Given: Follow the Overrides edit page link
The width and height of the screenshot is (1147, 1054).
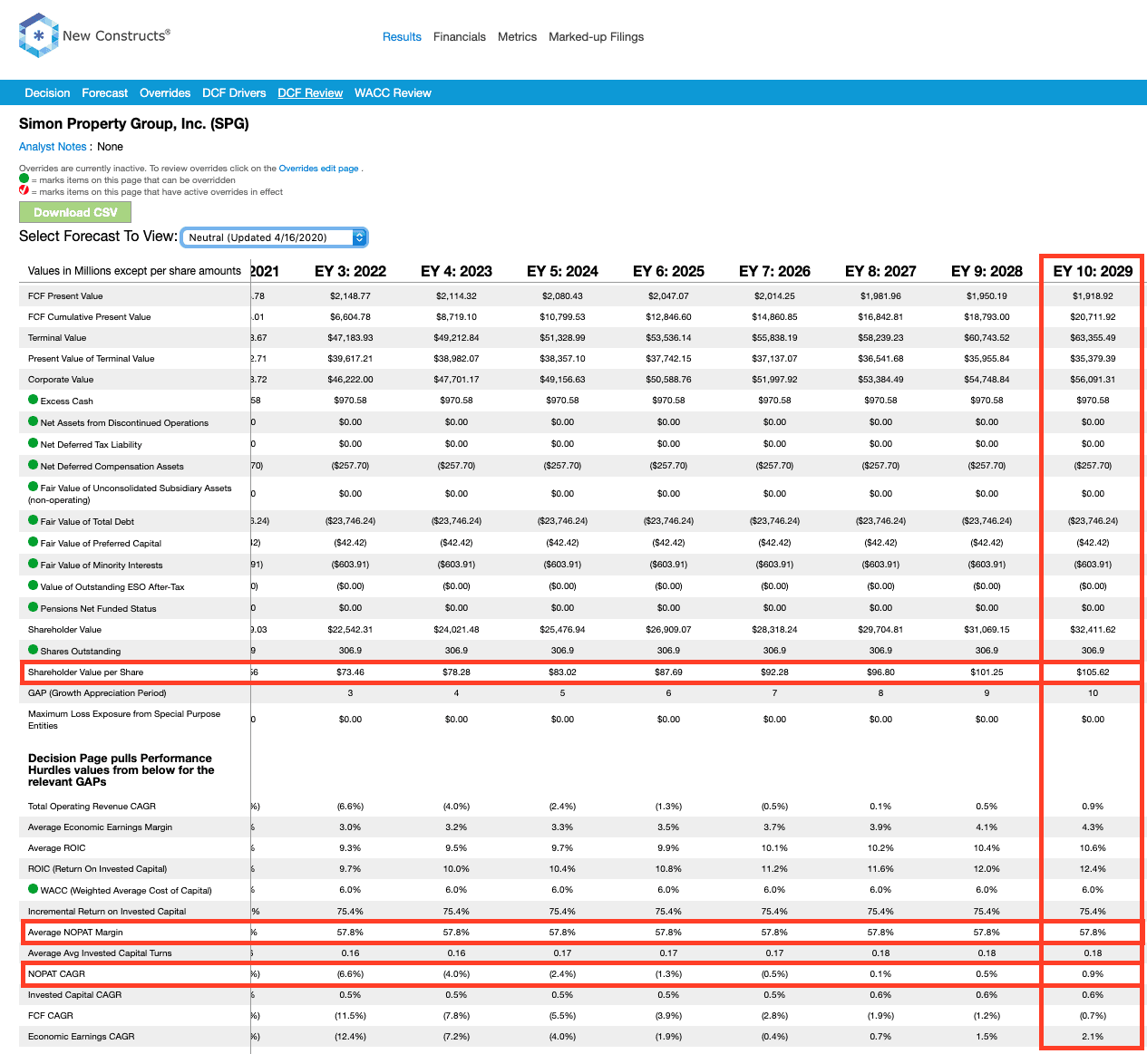Looking at the screenshot, I should 318,169.
